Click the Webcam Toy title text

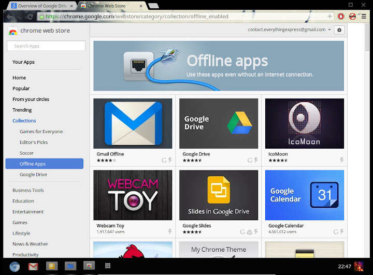(x=110, y=225)
